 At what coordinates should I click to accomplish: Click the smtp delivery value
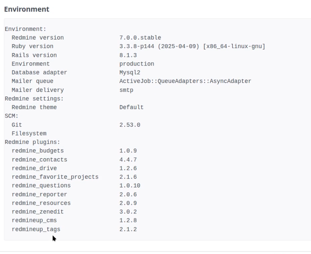tap(126, 90)
